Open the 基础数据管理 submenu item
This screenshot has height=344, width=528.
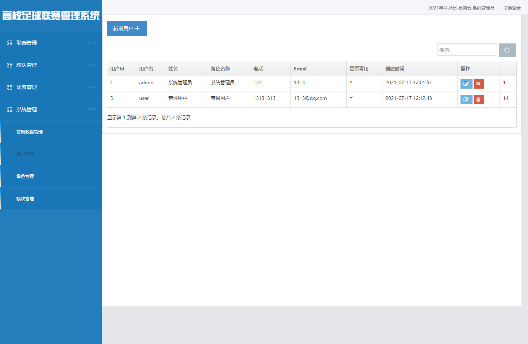(x=30, y=132)
